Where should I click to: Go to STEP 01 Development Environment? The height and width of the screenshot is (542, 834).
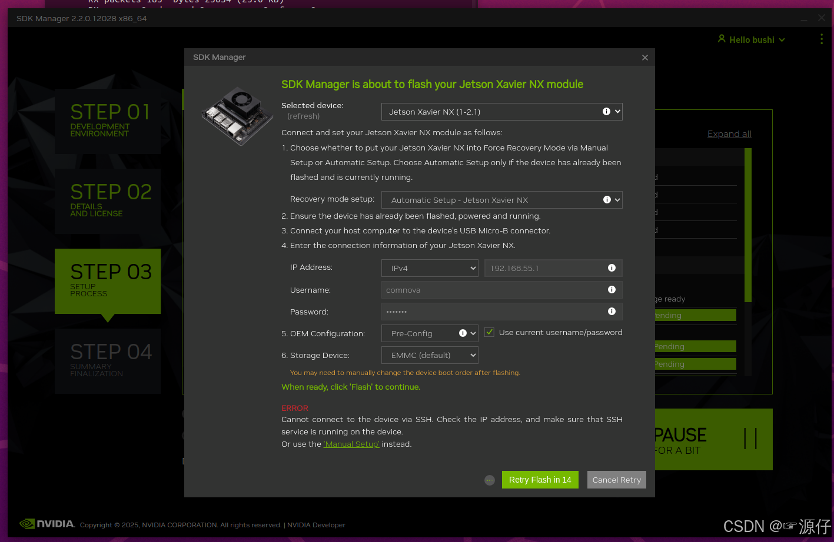(108, 122)
